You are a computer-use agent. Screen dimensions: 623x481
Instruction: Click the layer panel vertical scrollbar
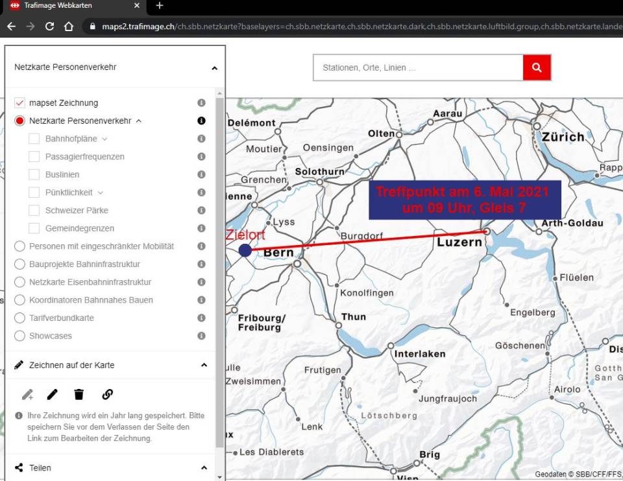pyautogui.click(x=219, y=272)
